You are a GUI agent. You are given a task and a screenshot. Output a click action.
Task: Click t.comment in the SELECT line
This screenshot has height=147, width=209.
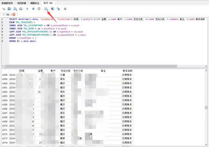173,19
